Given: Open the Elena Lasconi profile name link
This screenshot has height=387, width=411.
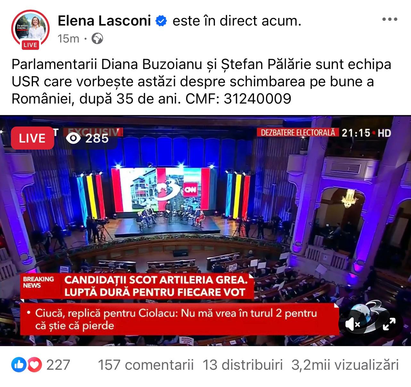Looking at the screenshot, I should point(104,21).
